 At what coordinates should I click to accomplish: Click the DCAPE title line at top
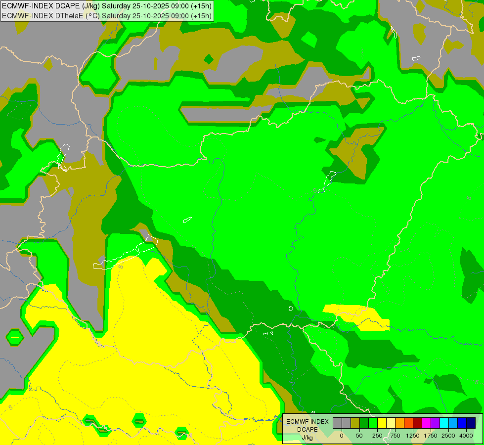107,6
